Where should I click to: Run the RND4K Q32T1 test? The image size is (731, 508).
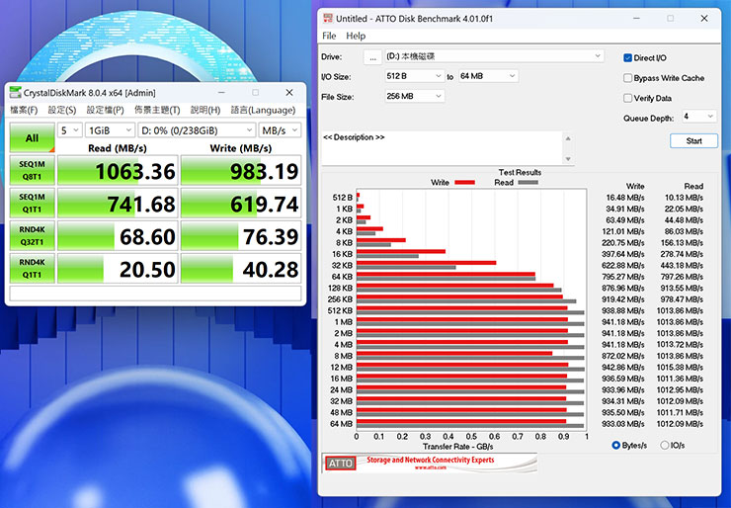[33, 235]
